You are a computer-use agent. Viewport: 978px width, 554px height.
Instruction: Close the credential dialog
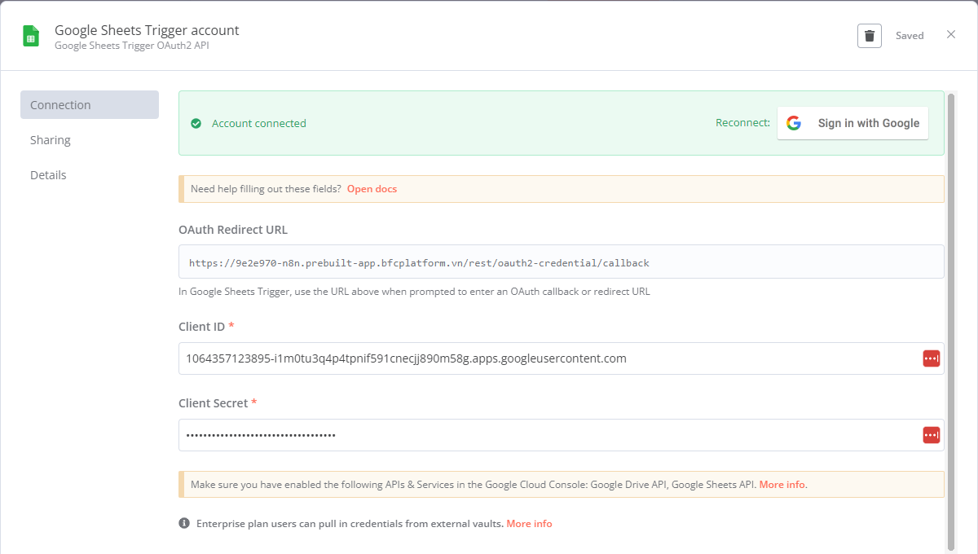tap(951, 34)
